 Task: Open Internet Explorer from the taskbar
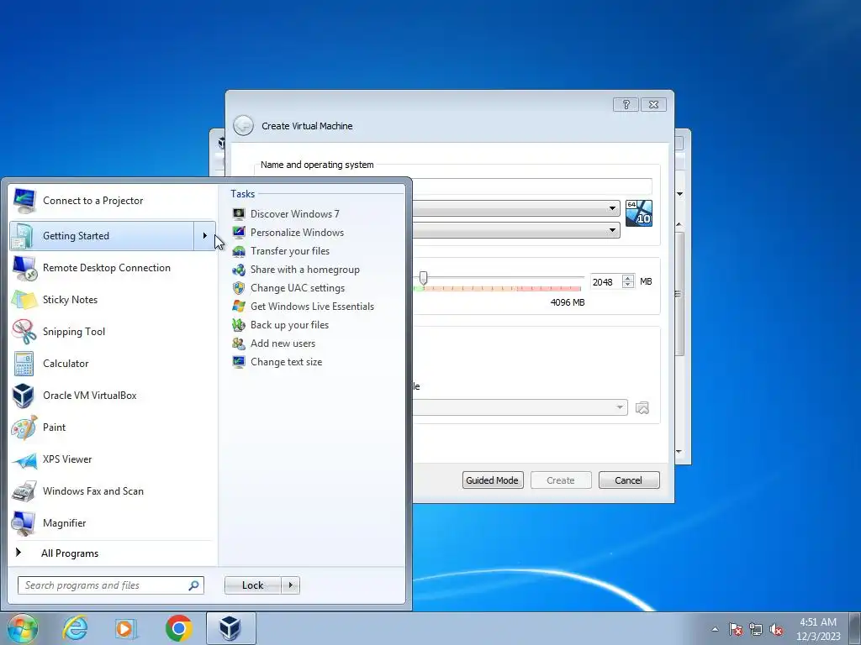pyautogui.click(x=75, y=628)
